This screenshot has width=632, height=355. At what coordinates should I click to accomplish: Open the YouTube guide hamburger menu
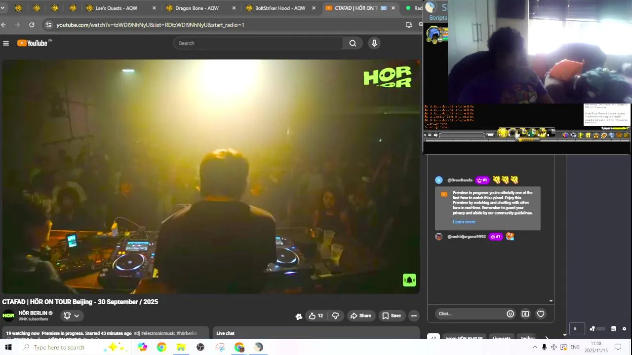(x=6, y=43)
